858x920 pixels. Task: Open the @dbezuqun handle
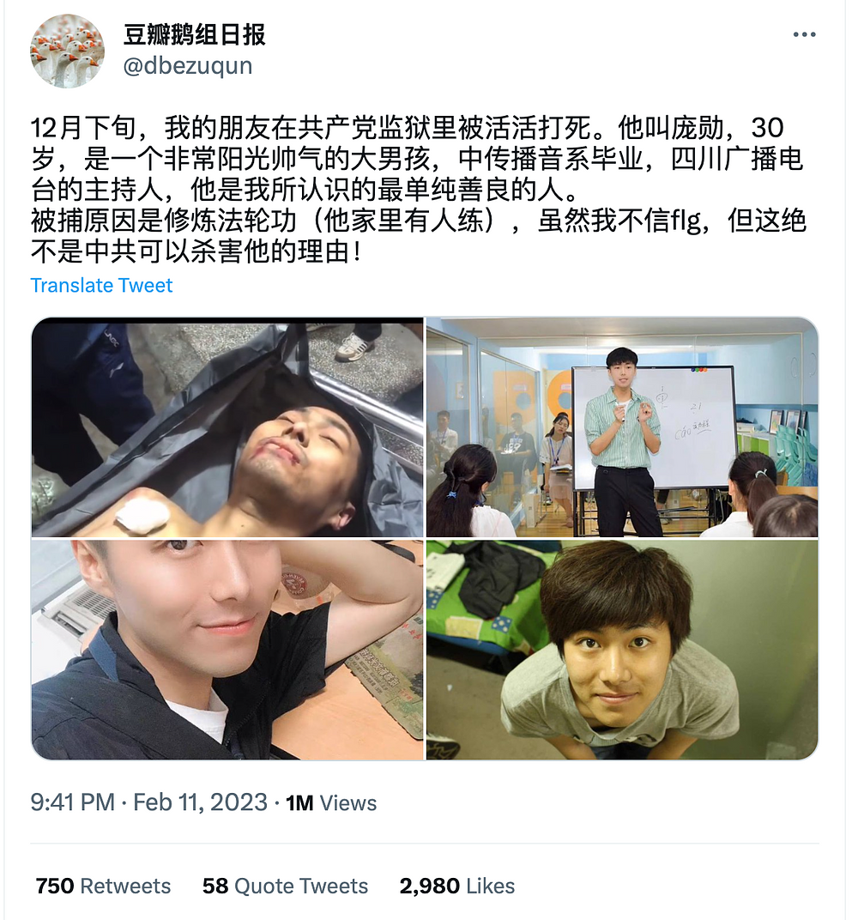tap(188, 66)
